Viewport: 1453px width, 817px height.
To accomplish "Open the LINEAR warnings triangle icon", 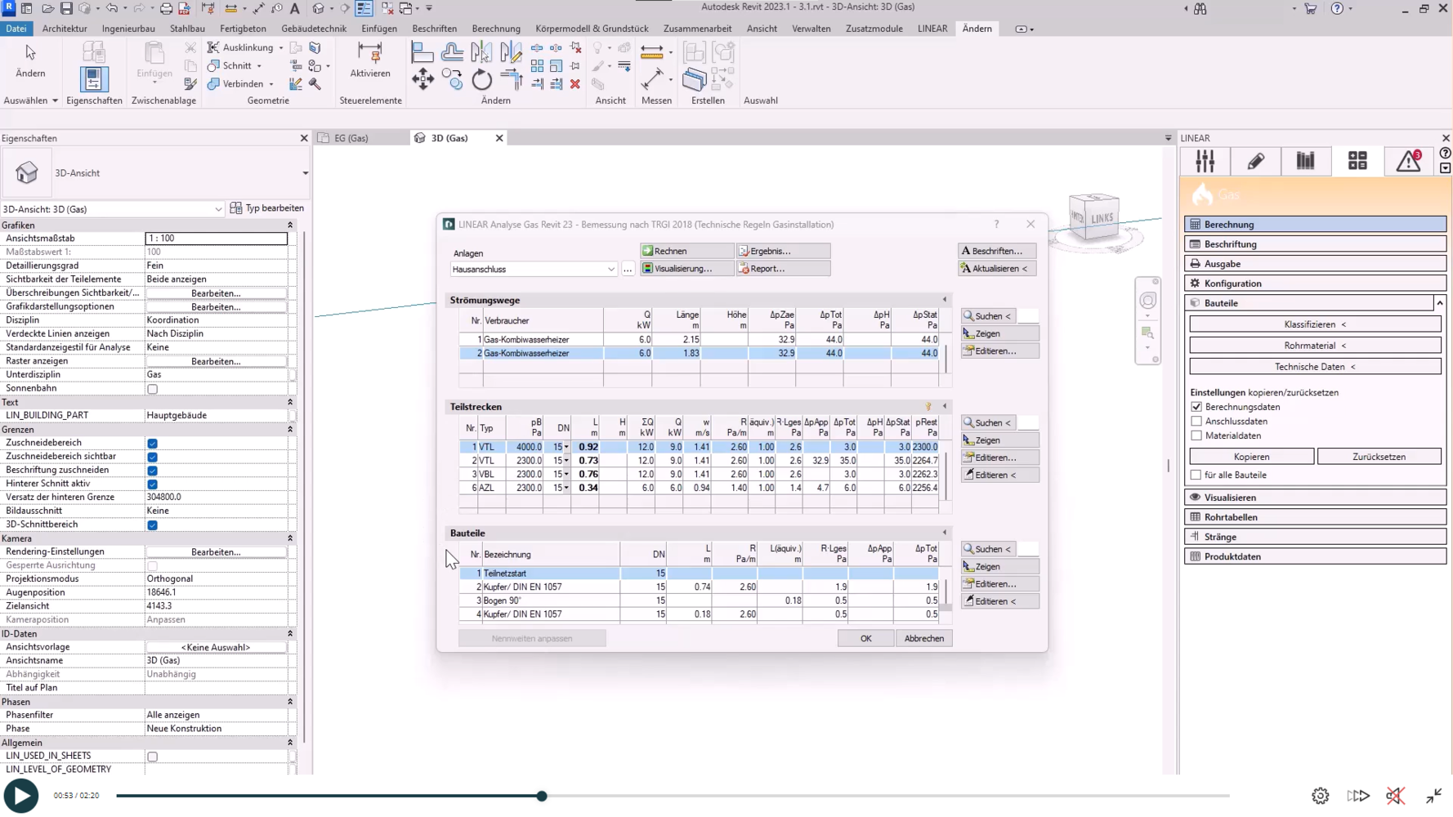I will point(1409,161).
